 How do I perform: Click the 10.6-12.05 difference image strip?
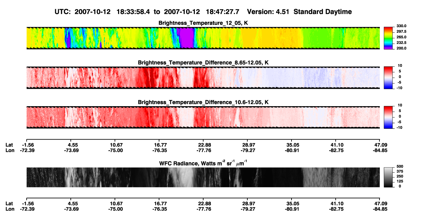point(203,117)
